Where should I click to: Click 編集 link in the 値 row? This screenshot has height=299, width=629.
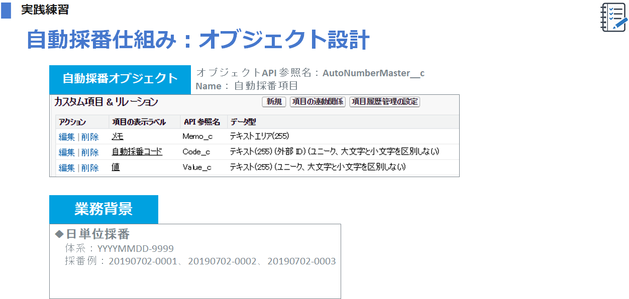[x=66, y=168]
